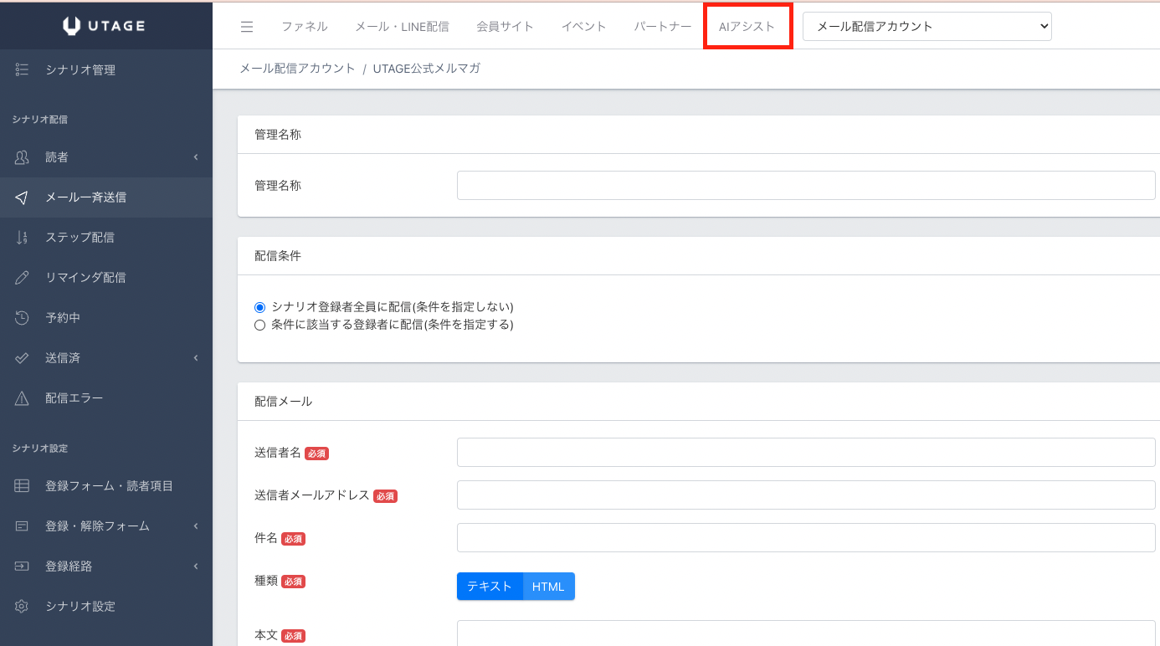Click the リマインダ配信 pencil icon
The height and width of the screenshot is (646, 1160).
(x=23, y=278)
